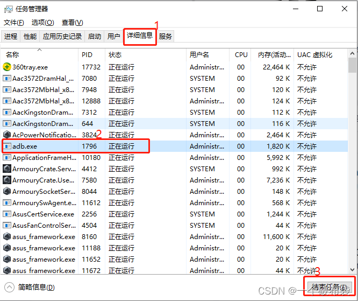
Task: Switch to the 启动 tab
Action: (x=94, y=36)
